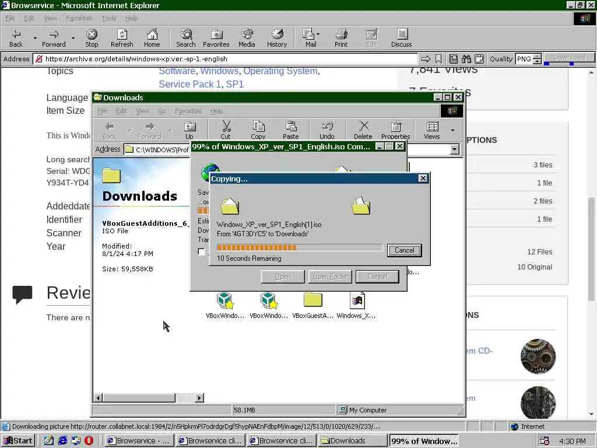
Task: Click Show Desktop icon in quick launch
Action: point(49,440)
